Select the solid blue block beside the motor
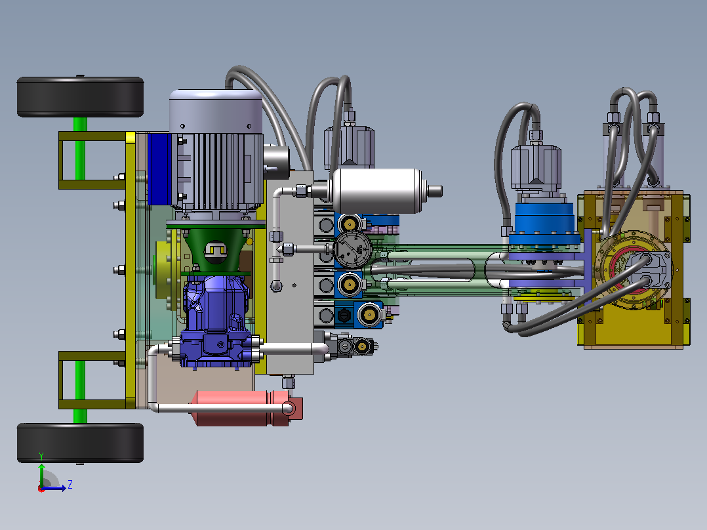This screenshot has height=530, width=707. 159,169
